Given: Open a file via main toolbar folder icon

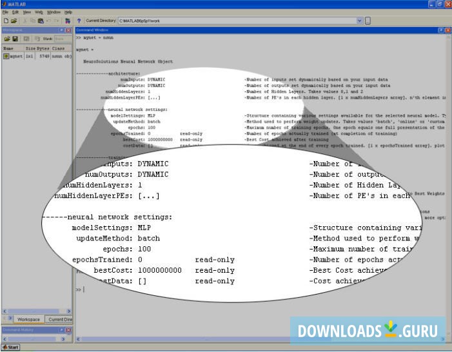Looking at the screenshot, I should (14, 21).
